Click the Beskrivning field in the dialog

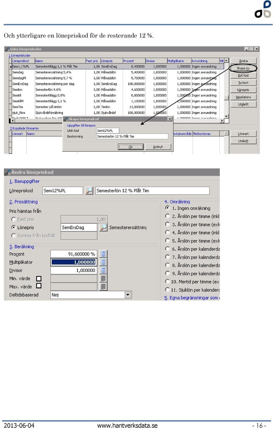tap(132, 137)
